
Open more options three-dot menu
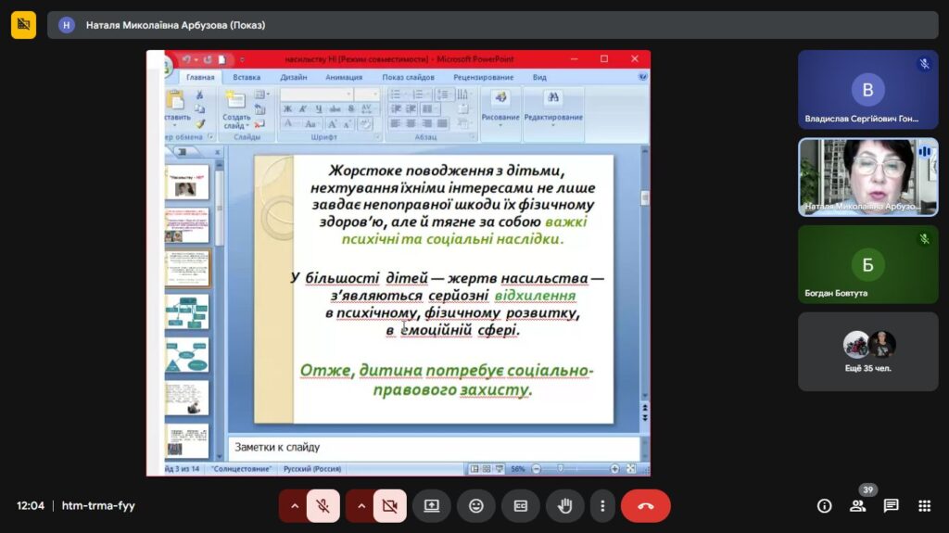point(602,506)
